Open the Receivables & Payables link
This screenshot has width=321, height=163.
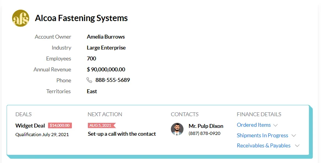[264, 146]
